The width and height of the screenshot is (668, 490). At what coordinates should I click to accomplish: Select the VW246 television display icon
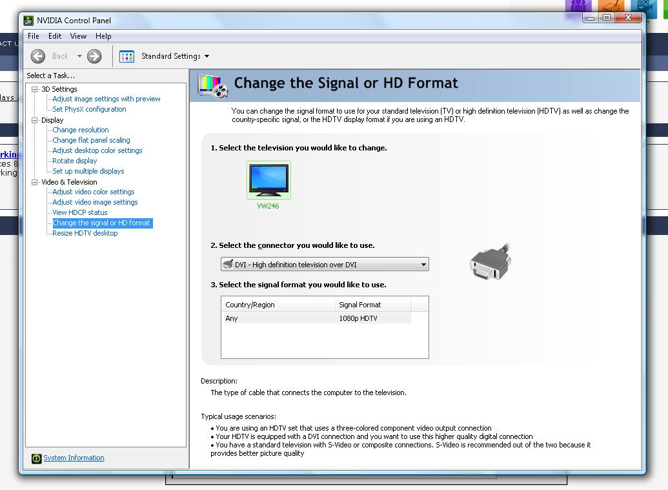(268, 180)
